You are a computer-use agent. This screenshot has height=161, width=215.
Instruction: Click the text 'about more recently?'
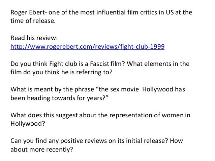point(42,150)
